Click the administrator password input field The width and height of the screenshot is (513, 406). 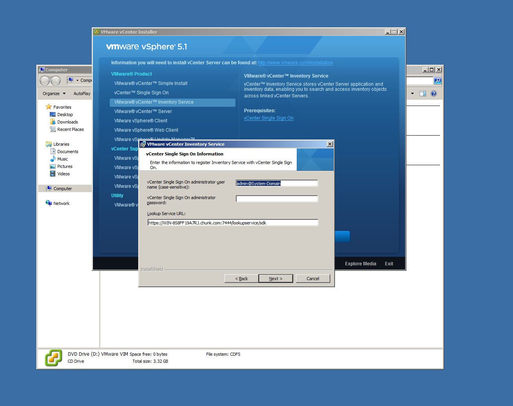(x=277, y=199)
